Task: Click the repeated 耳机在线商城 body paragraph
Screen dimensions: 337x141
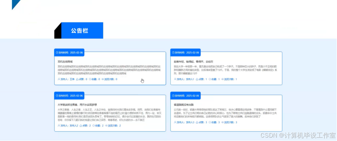Action: (x=109, y=70)
